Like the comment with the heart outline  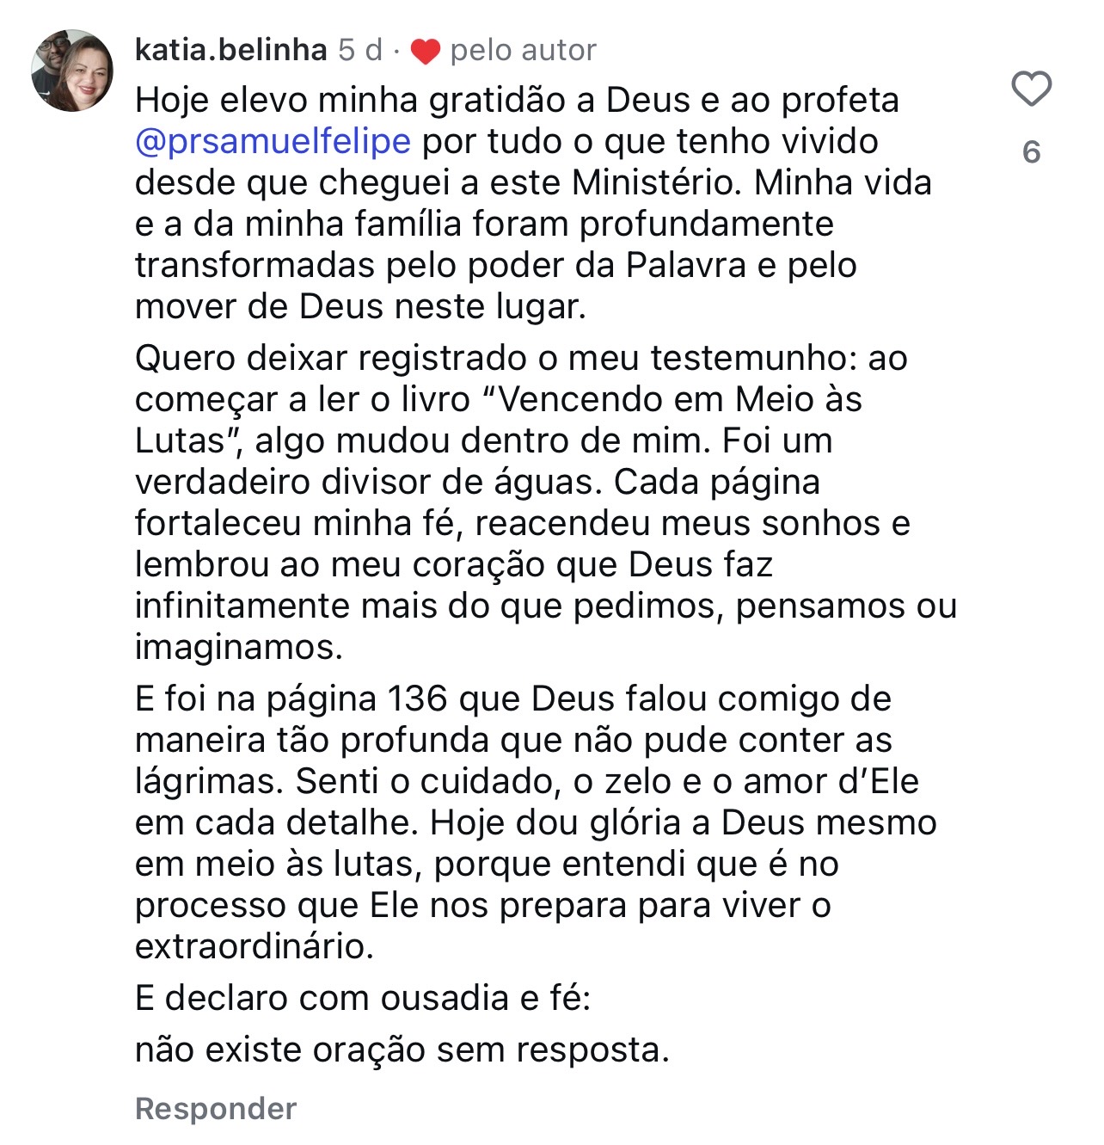point(1031,89)
